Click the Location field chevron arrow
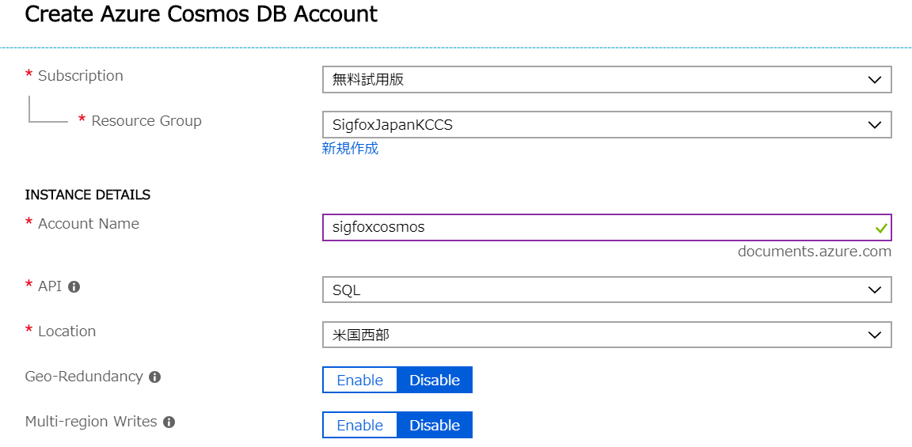Image resolution: width=912 pixels, height=447 pixels. coord(874,335)
